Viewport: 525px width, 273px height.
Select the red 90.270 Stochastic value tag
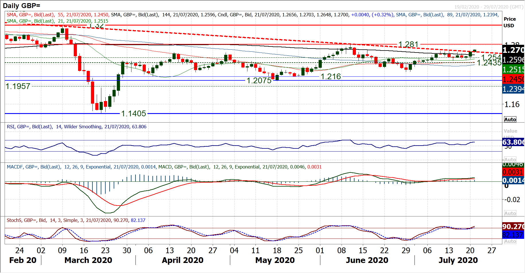pos(513,226)
